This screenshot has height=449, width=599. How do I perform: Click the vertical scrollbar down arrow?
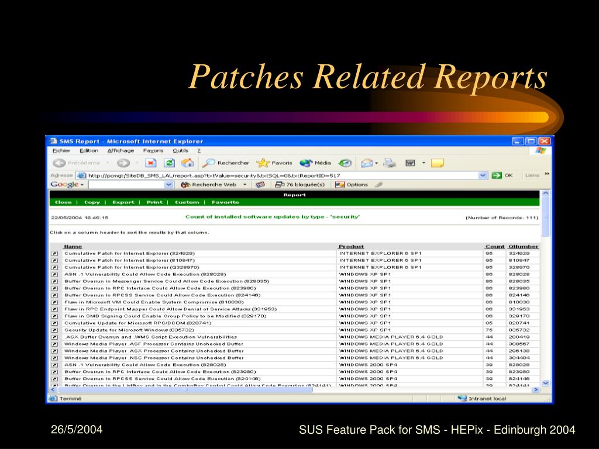(546, 382)
